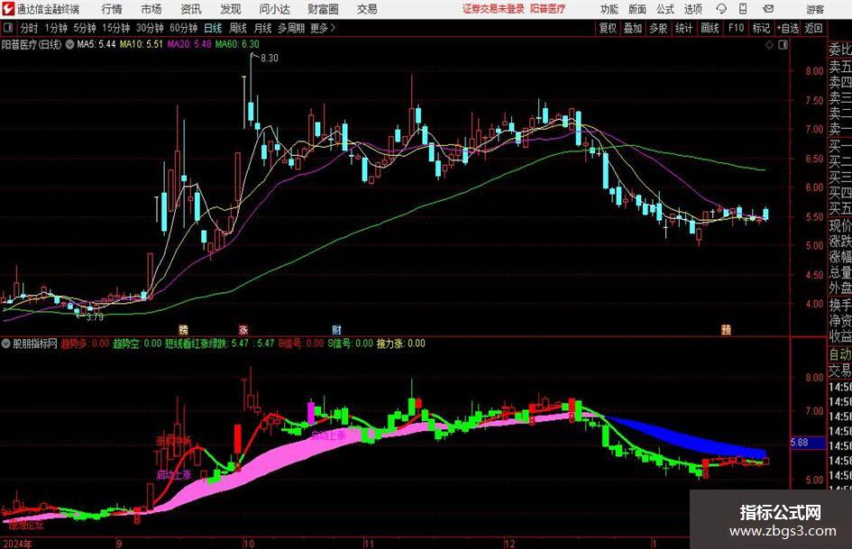852x549 pixels.
Task: Add stock via +自选 button
Action: coord(788,28)
